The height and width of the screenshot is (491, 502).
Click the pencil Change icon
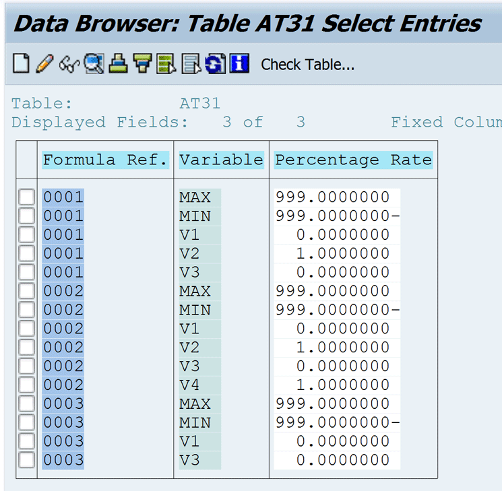[x=45, y=63]
